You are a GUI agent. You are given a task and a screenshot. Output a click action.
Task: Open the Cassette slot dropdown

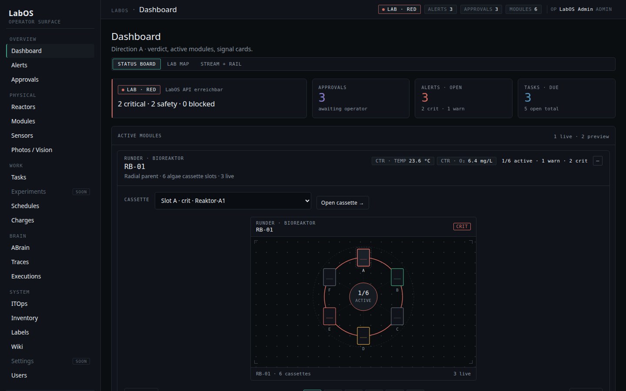pyautogui.click(x=233, y=201)
